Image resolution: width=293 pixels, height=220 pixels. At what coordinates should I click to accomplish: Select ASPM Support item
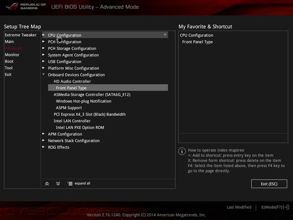click(x=69, y=108)
